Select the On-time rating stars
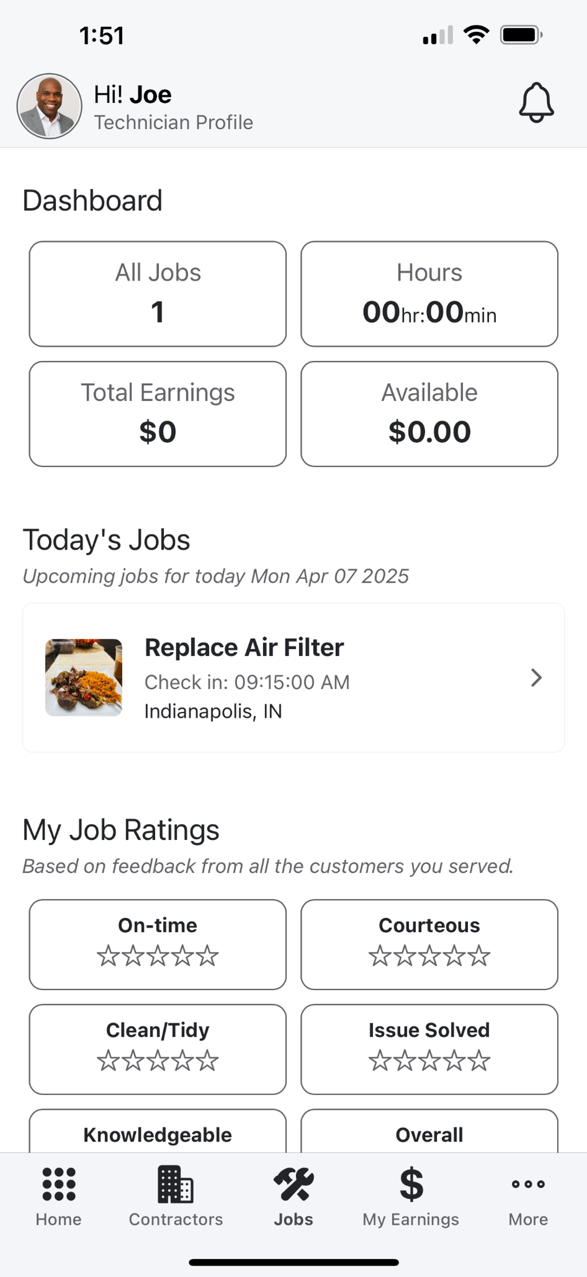This screenshot has width=587, height=1277. (x=157, y=956)
